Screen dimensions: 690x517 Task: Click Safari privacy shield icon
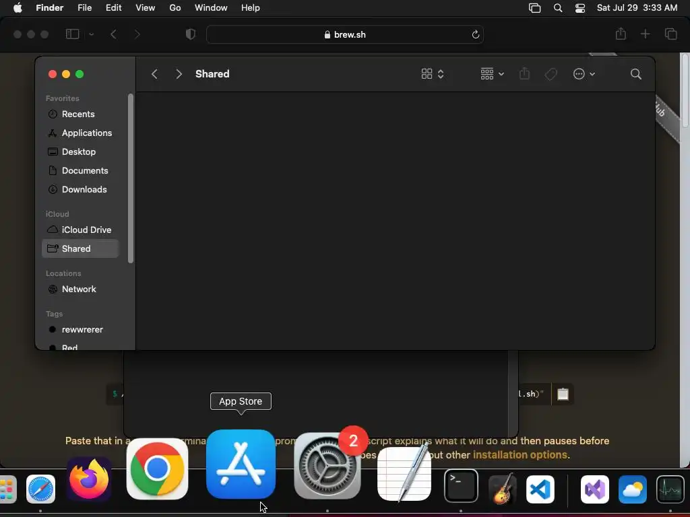click(x=191, y=34)
